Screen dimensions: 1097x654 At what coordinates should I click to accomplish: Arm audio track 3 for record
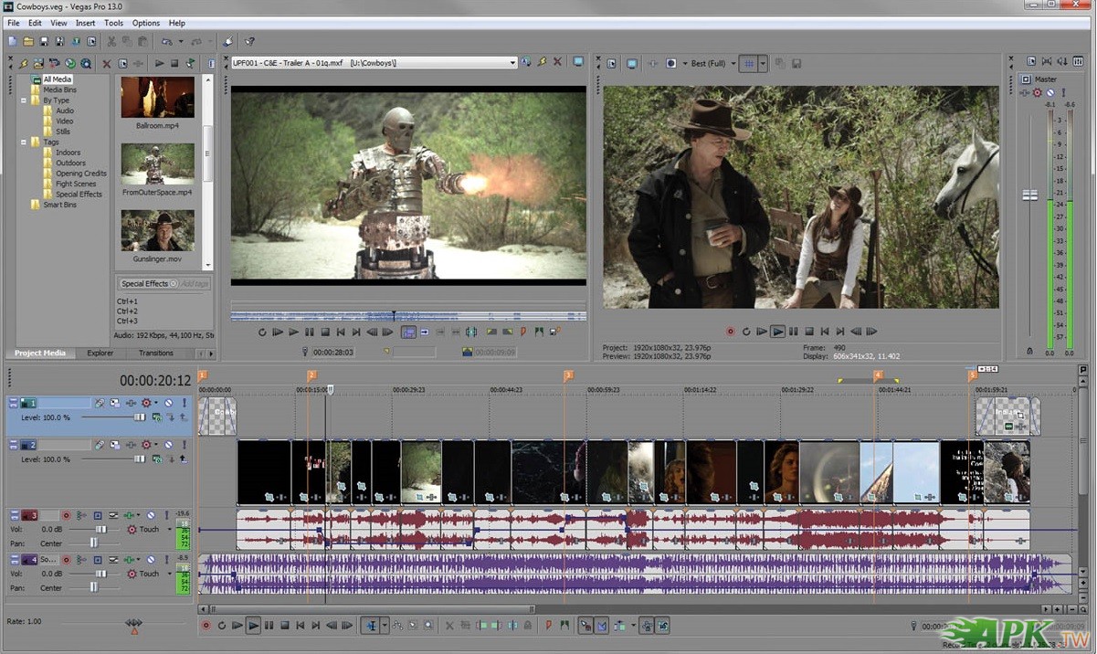click(66, 515)
